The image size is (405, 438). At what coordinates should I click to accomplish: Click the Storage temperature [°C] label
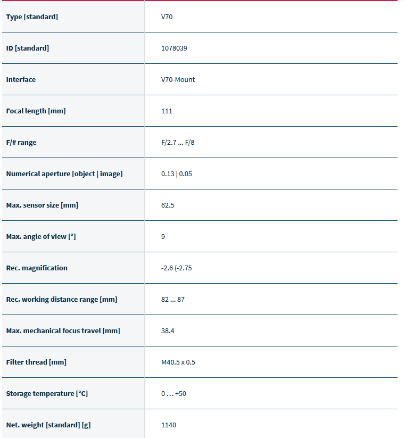coord(47,394)
